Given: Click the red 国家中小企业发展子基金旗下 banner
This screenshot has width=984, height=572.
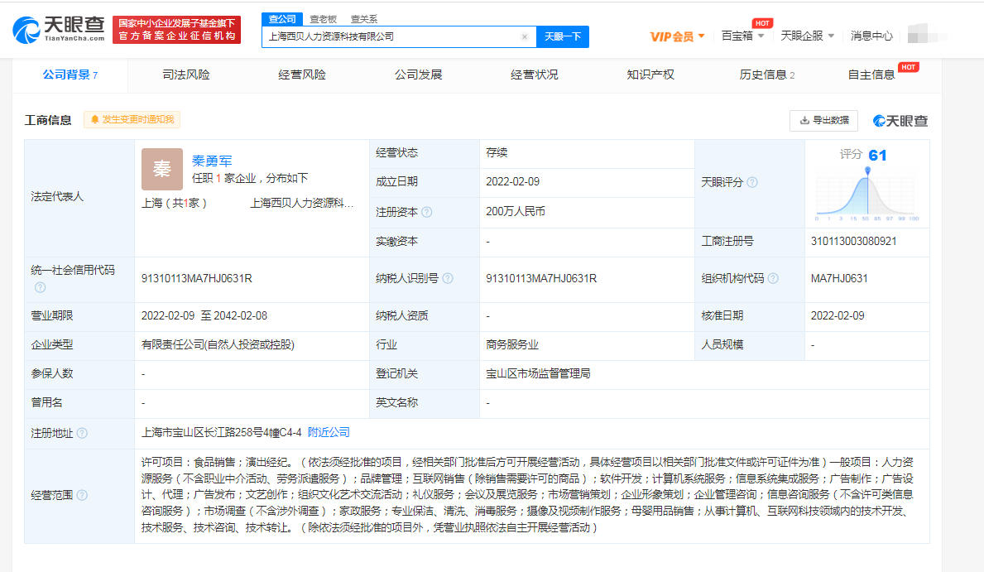Looking at the screenshot, I should [x=177, y=30].
